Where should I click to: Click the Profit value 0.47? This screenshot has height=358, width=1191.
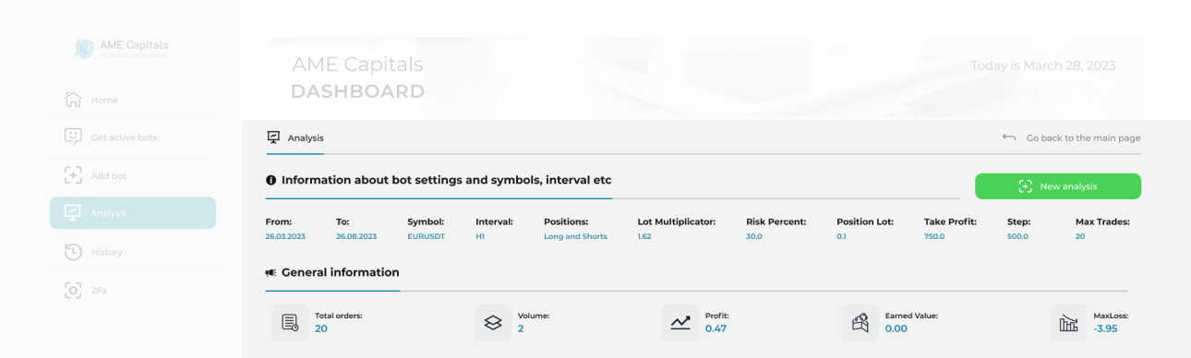click(x=716, y=328)
